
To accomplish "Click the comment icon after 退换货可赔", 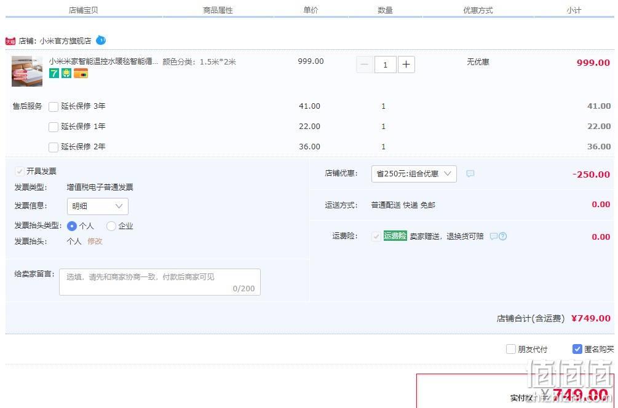I will [493, 237].
